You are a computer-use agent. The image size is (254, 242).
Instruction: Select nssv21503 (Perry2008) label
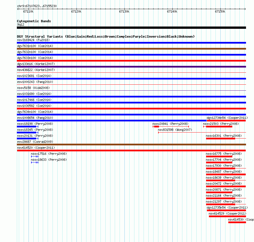221,124
